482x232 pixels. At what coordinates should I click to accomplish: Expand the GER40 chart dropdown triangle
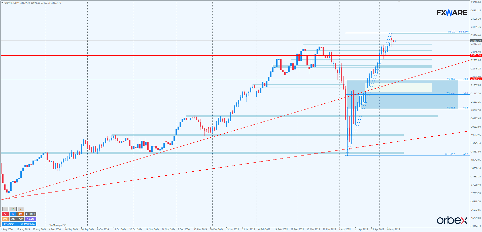(x=3, y=3)
